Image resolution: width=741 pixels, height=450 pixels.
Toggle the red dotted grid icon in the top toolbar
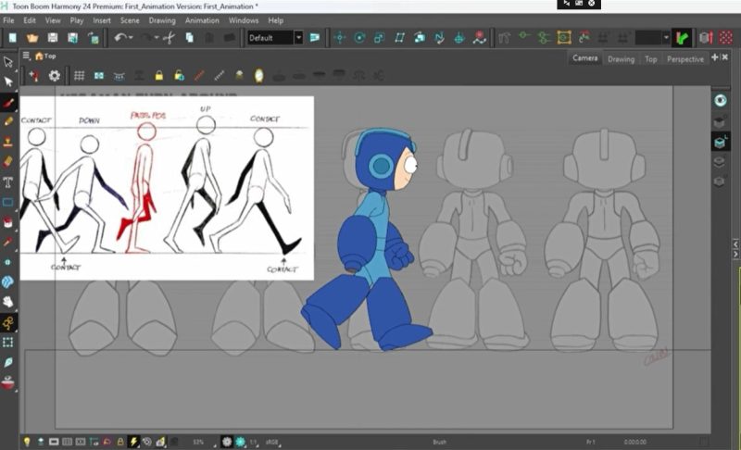(725, 38)
